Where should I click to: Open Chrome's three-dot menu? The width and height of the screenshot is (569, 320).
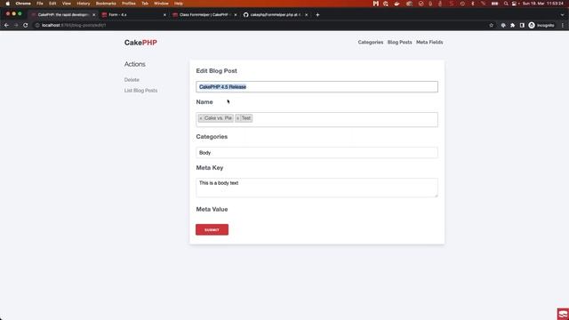pos(563,26)
